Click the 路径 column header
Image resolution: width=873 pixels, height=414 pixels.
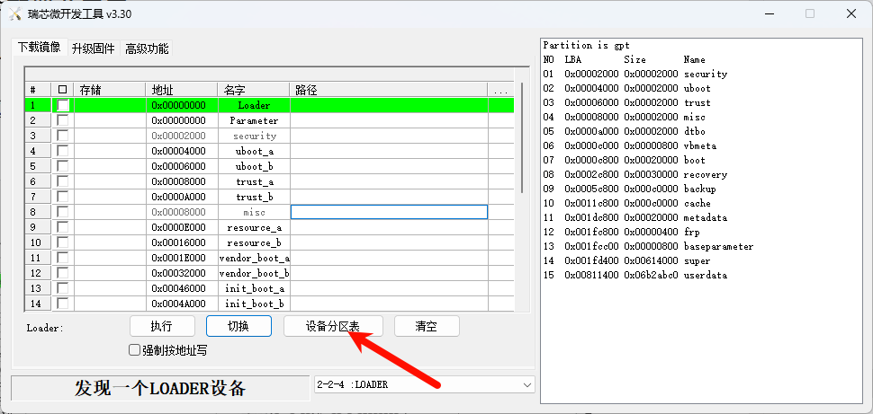pyautogui.click(x=389, y=90)
